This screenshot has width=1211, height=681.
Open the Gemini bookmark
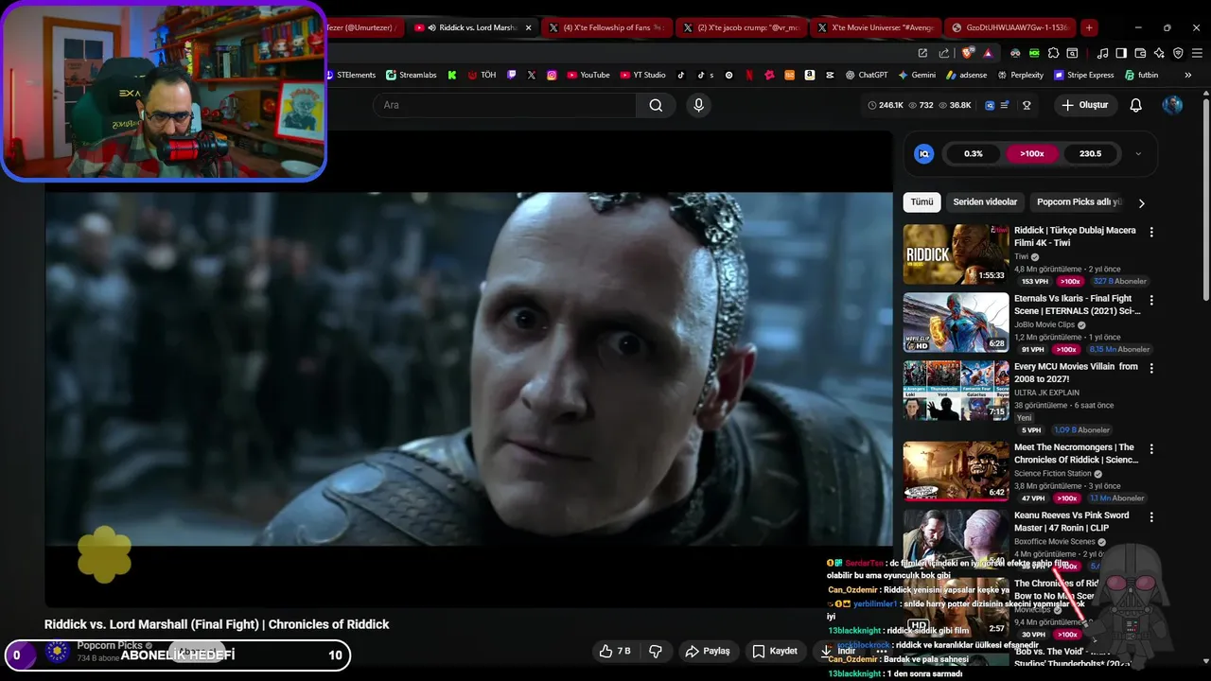[x=917, y=75]
